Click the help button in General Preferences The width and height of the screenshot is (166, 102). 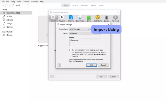point(52,77)
